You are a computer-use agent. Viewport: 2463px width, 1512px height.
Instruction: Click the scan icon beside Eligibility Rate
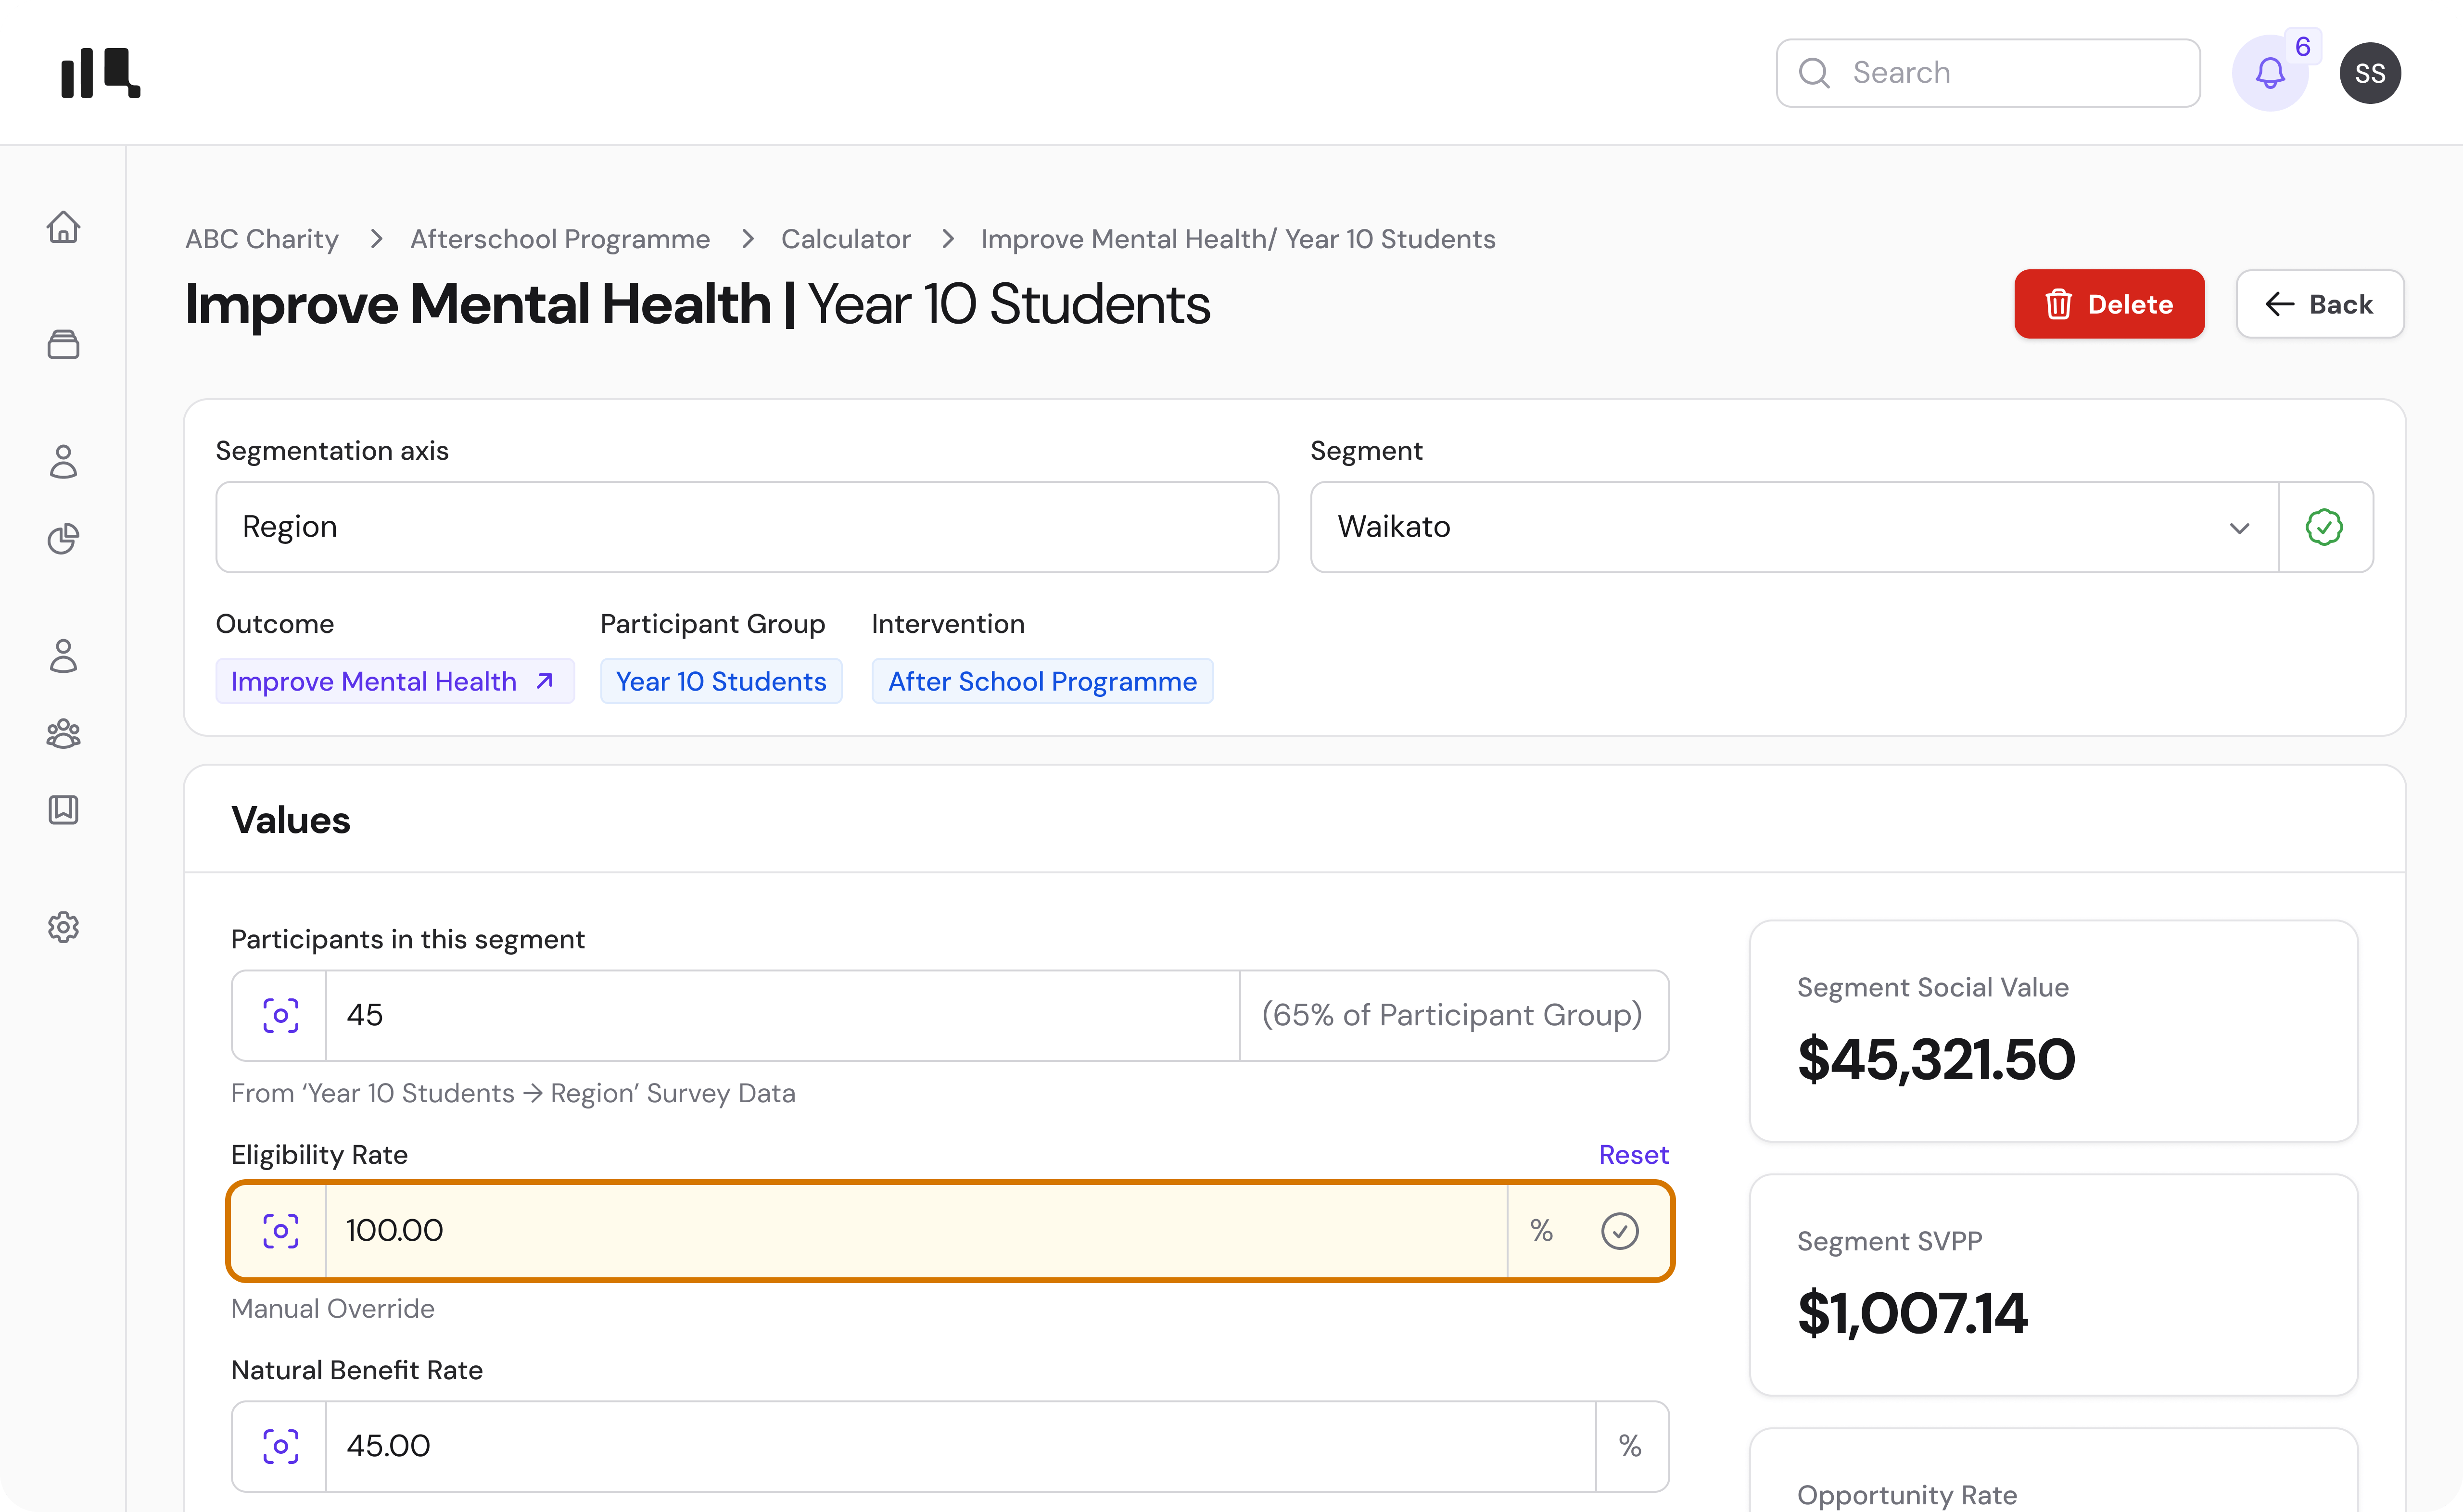pos(280,1231)
